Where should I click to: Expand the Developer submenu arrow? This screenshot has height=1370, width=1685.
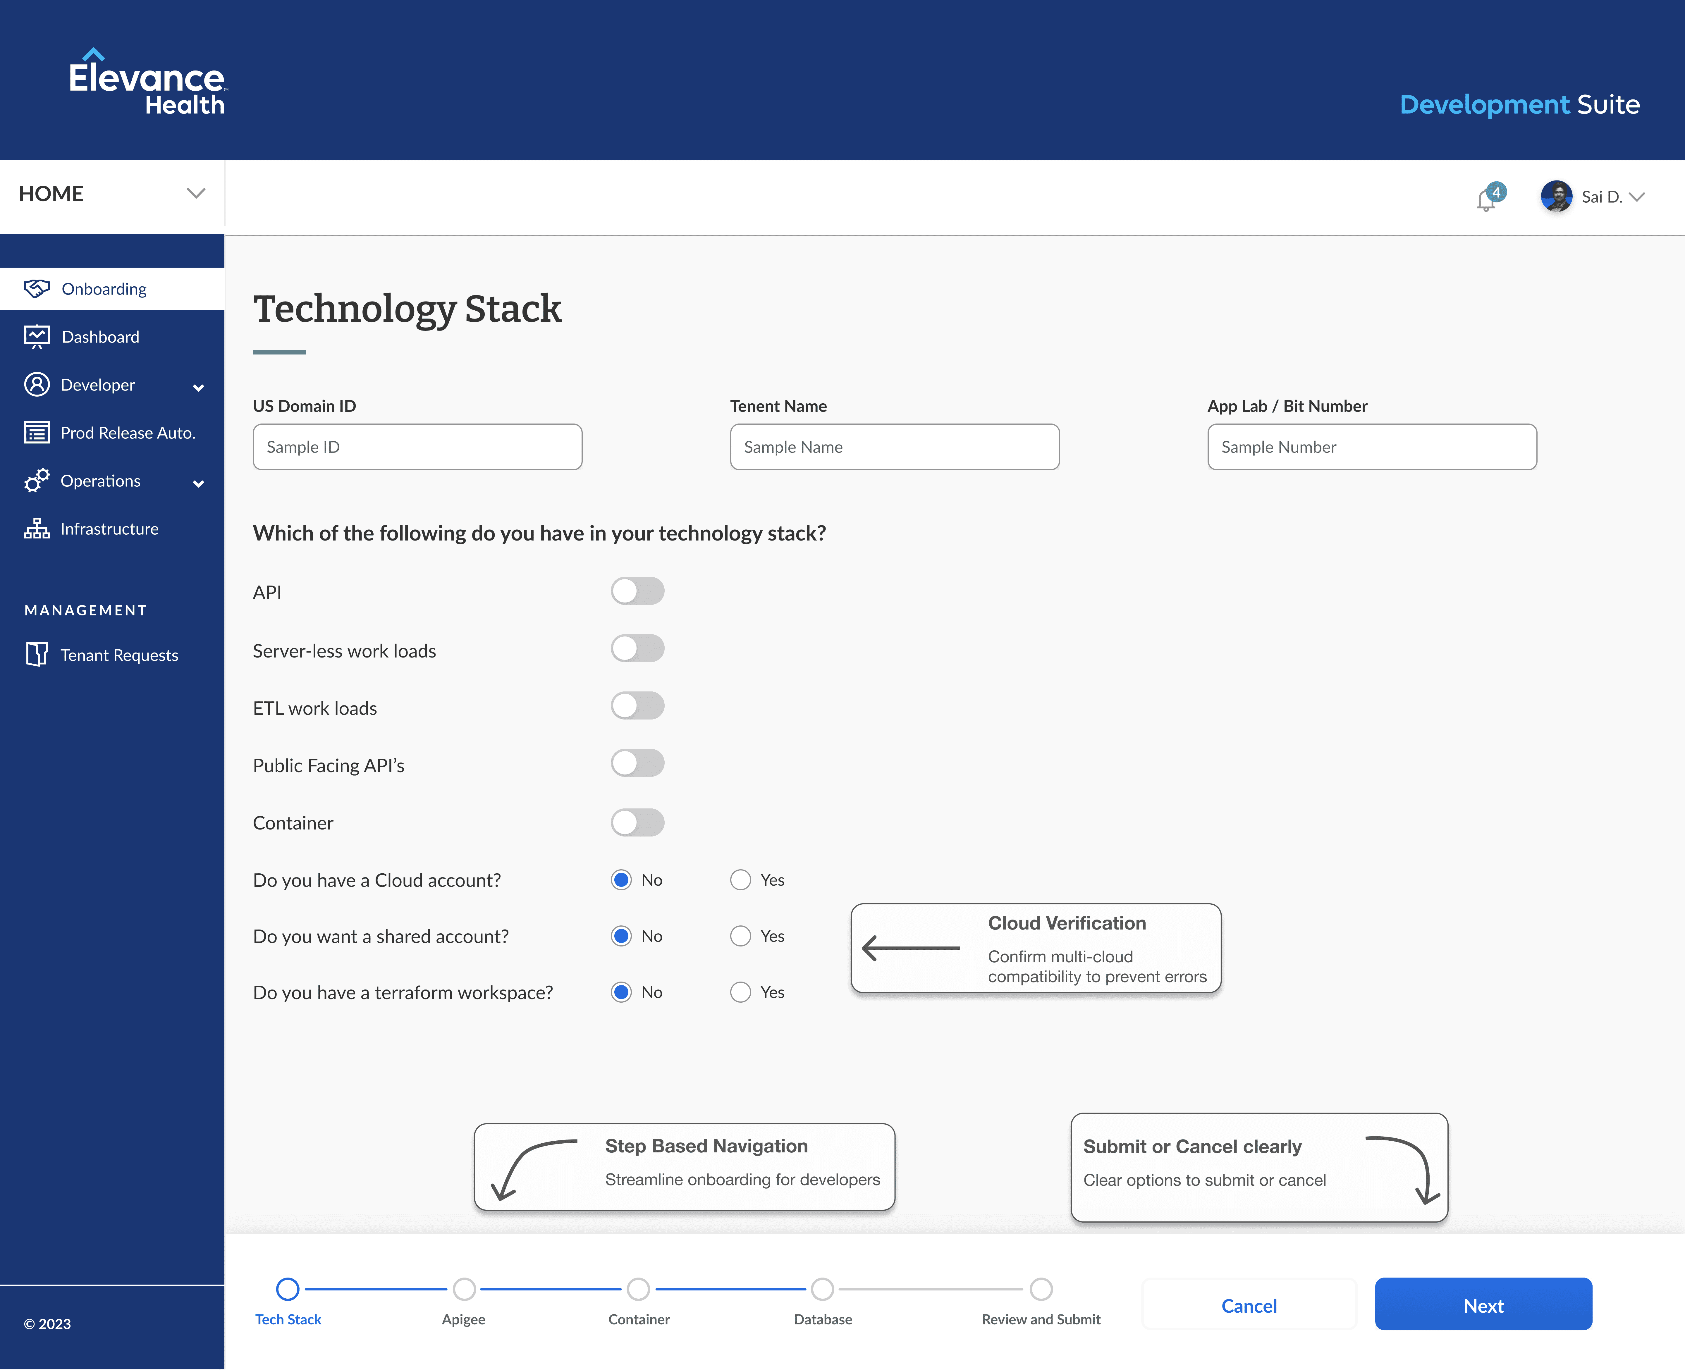(199, 388)
